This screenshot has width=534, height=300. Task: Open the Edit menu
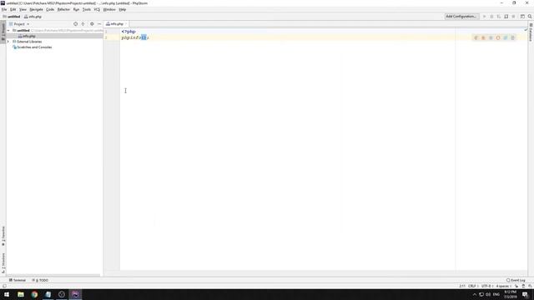[13, 9]
